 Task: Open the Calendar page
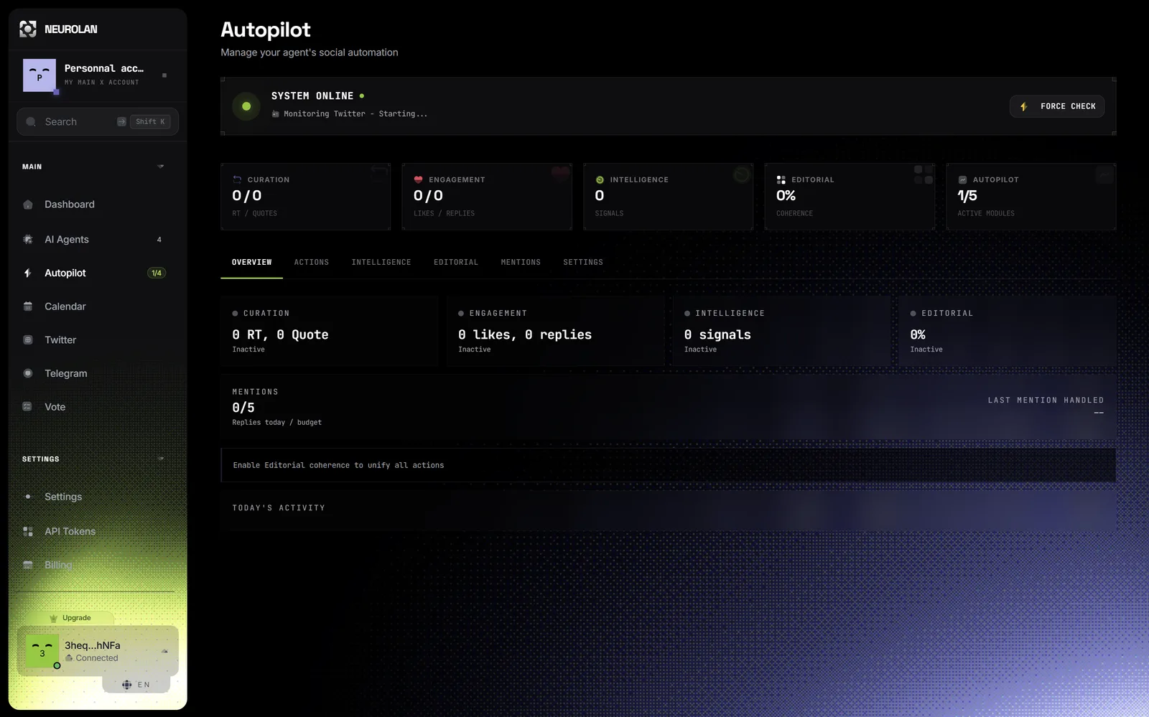[x=65, y=306]
